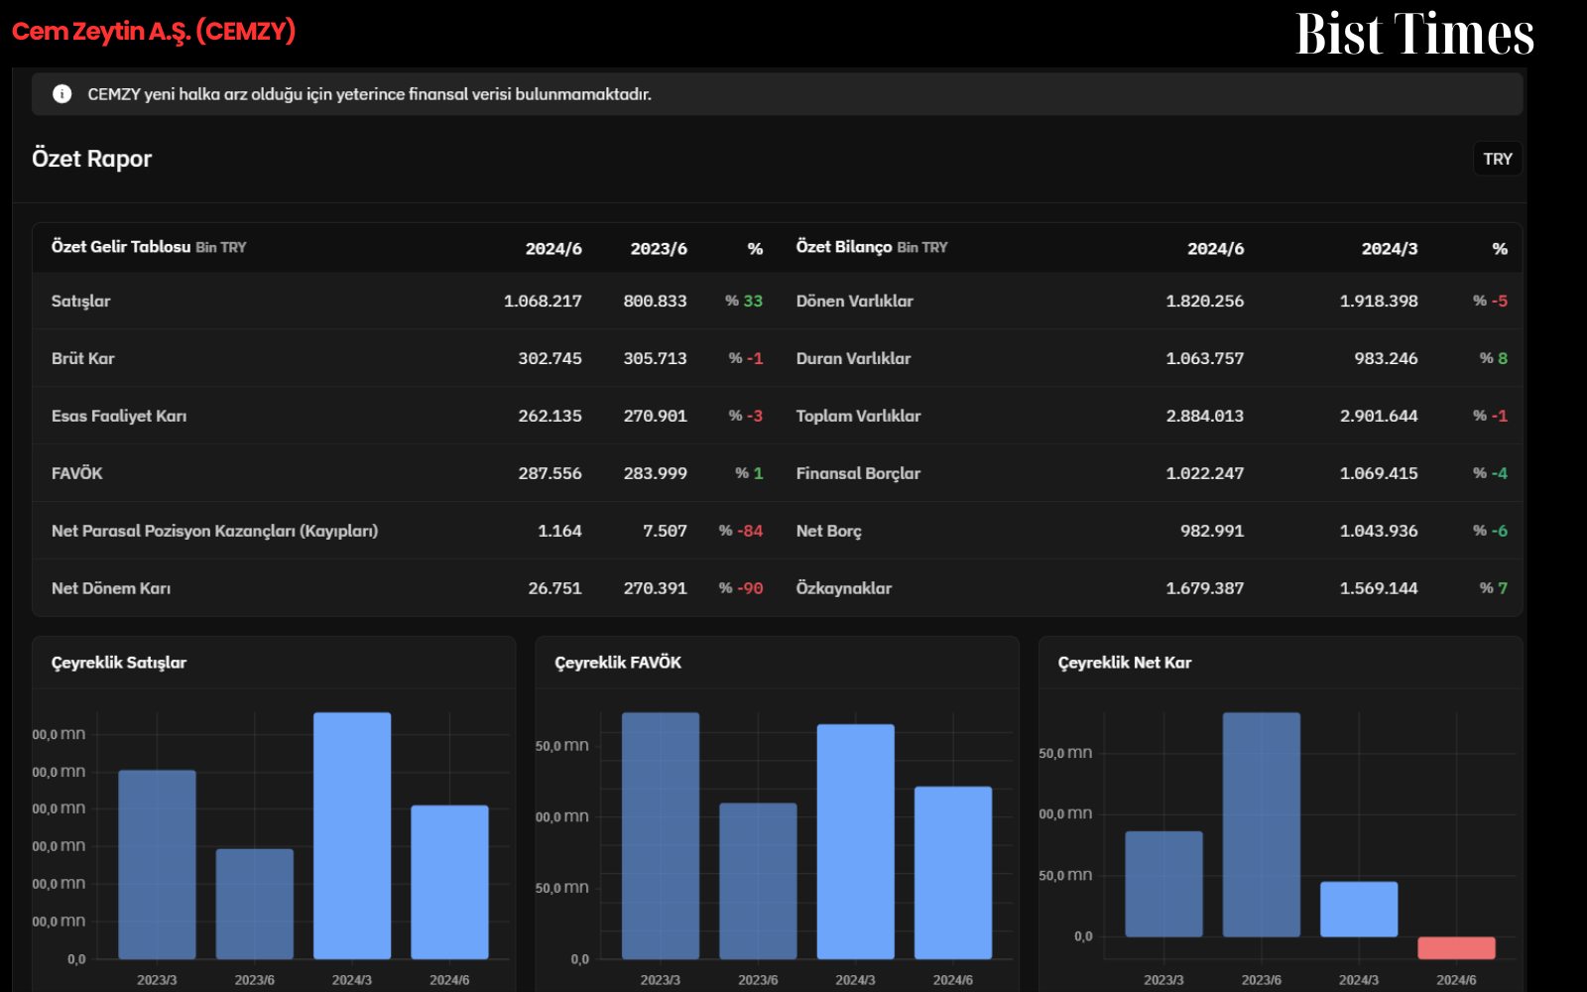Select the Net Borç row label
The height and width of the screenshot is (992, 1587).
click(x=828, y=532)
